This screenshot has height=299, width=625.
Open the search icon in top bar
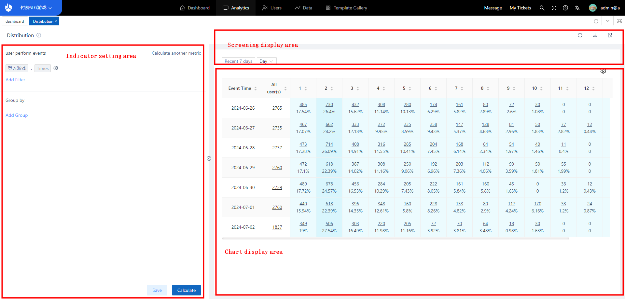coord(542,8)
